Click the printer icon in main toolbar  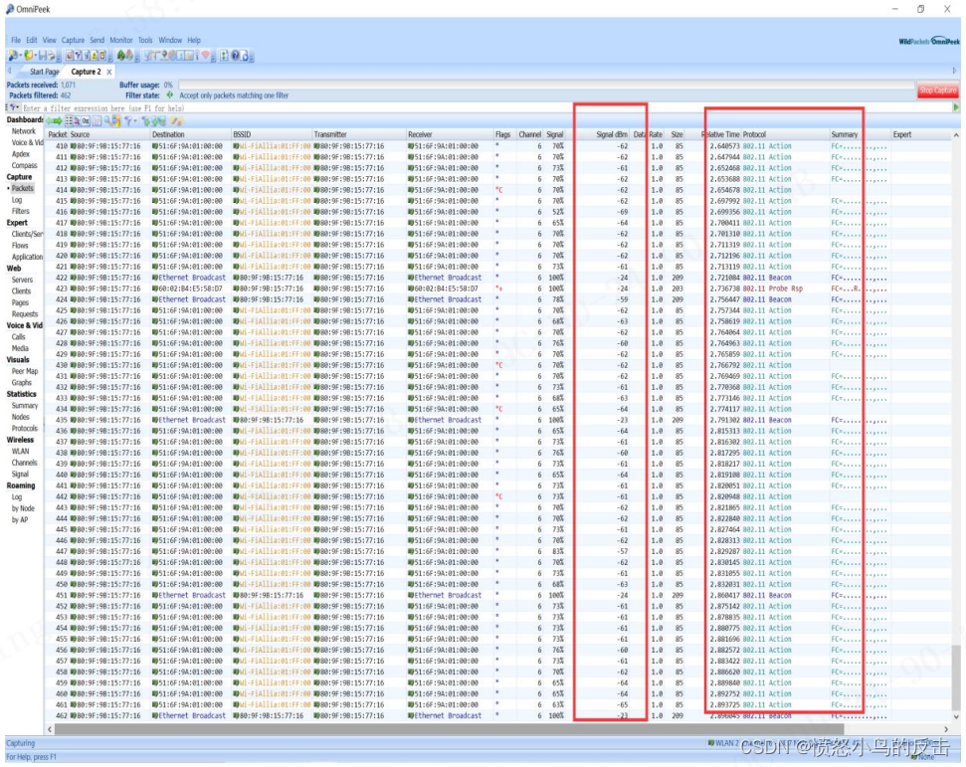[x=52, y=56]
